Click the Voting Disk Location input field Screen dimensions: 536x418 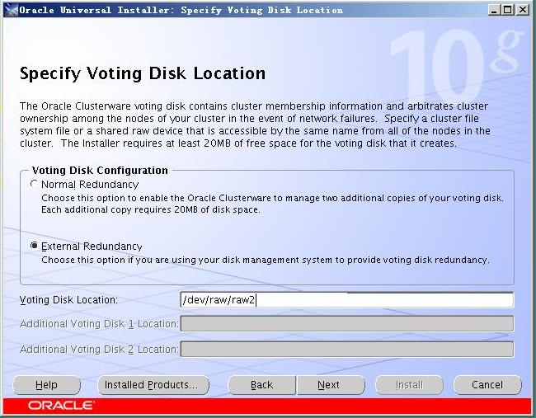(347, 300)
